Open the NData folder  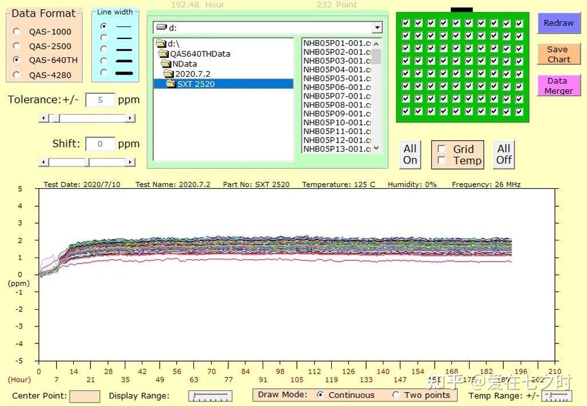179,64
